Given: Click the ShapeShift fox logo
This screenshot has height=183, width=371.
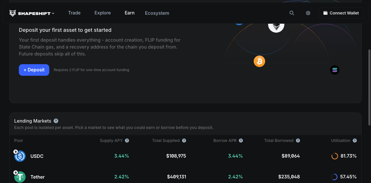Looking at the screenshot, I should point(13,13).
